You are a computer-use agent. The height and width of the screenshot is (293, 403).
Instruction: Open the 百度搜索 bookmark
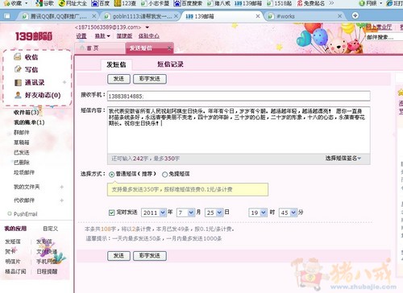pos(188,3)
